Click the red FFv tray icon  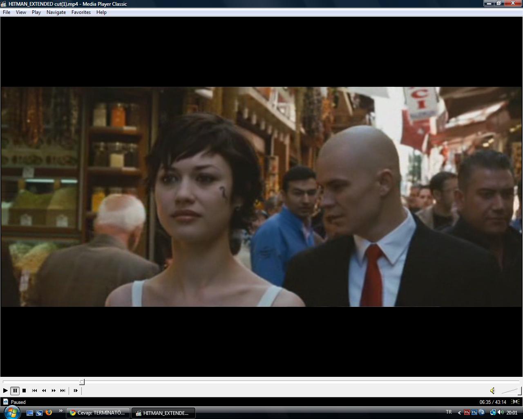467,412
